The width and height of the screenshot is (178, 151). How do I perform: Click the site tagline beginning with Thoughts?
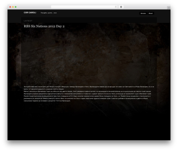click(49, 13)
